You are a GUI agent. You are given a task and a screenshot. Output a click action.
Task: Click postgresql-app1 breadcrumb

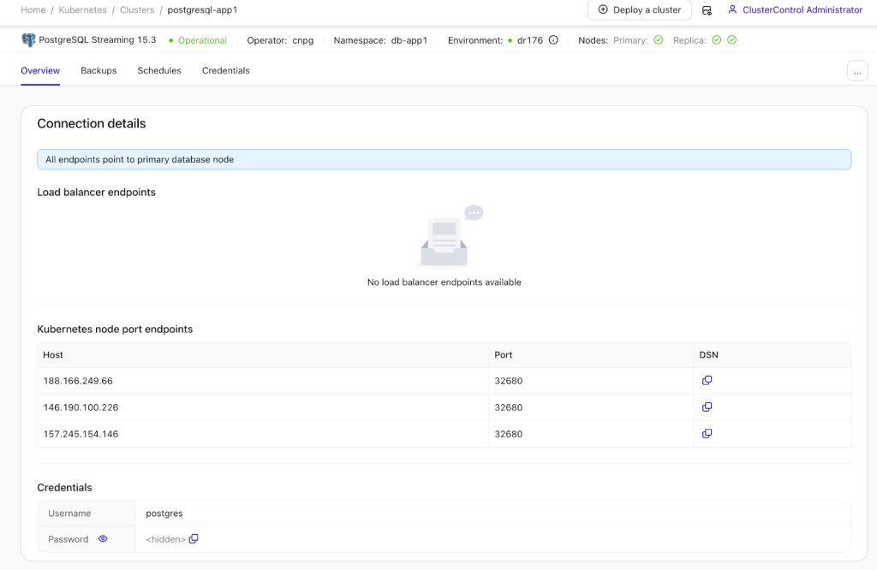click(x=202, y=10)
